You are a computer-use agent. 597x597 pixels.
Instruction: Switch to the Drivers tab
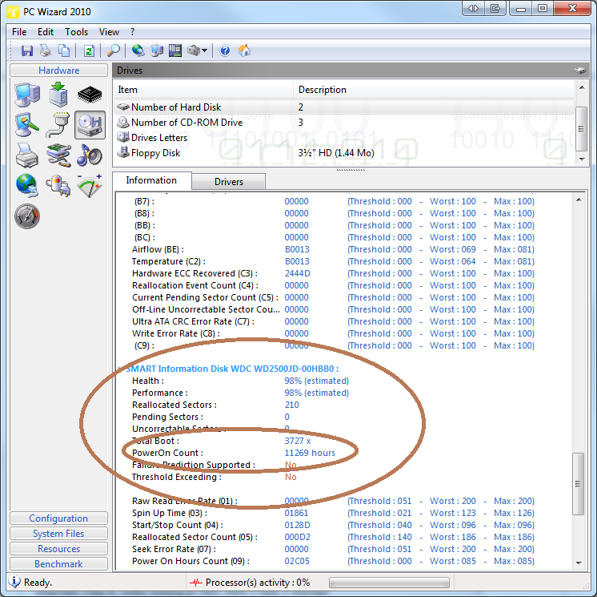pyautogui.click(x=229, y=182)
